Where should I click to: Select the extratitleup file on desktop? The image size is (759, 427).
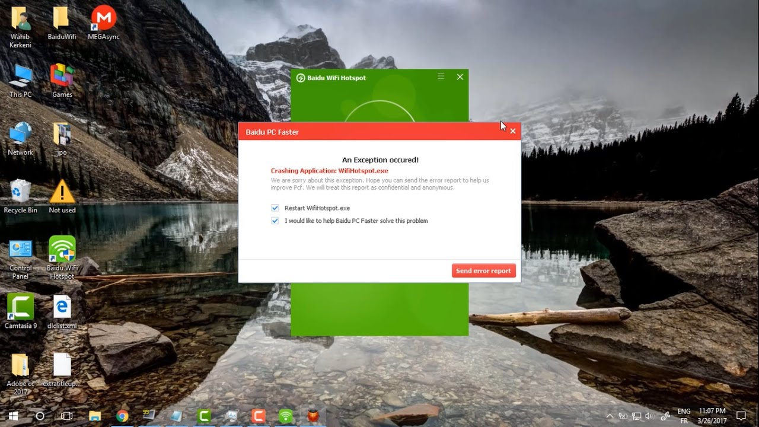62,371
